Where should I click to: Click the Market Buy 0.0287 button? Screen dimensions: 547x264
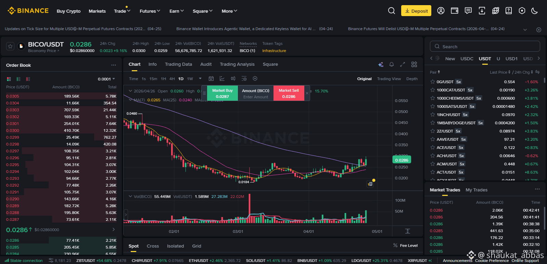(x=222, y=93)
